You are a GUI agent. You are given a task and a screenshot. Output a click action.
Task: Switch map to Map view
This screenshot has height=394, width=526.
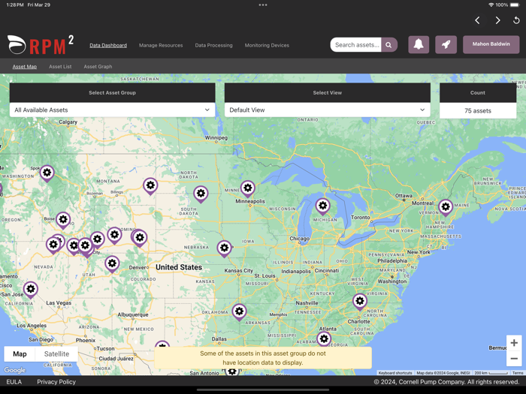20,353
